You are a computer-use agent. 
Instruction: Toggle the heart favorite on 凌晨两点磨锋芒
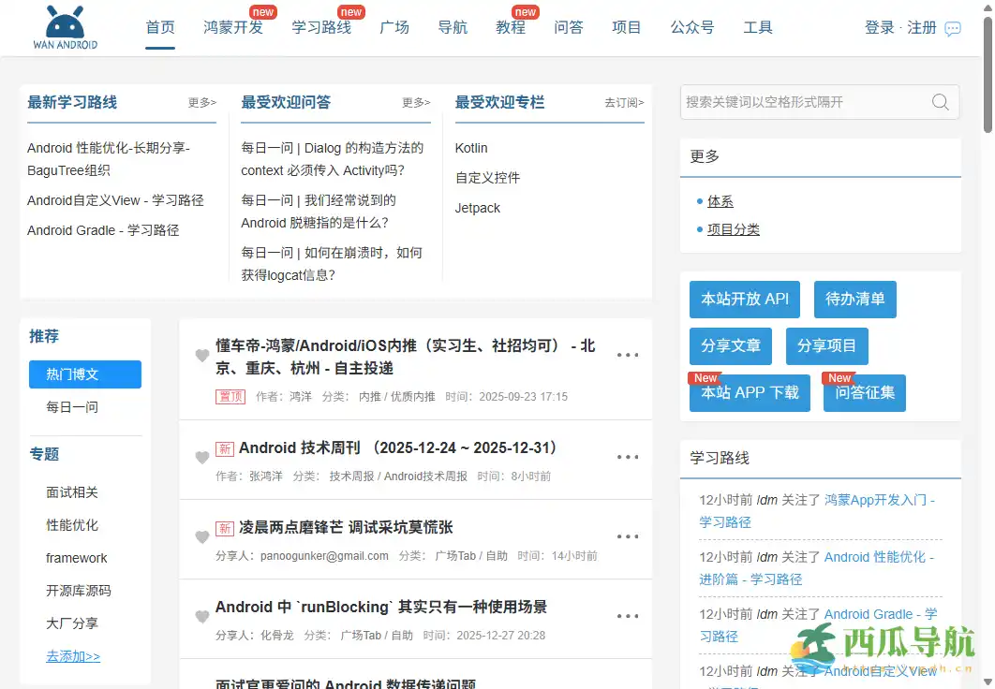coord(201,536)
